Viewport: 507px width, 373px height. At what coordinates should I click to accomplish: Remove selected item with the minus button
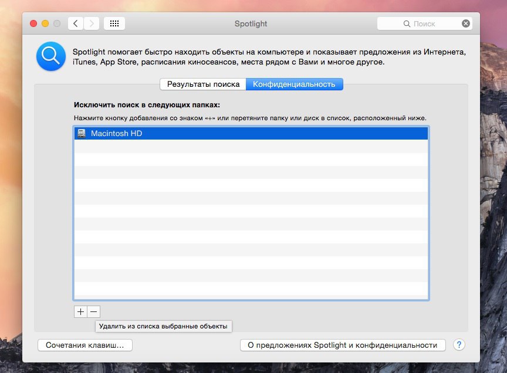94,311
